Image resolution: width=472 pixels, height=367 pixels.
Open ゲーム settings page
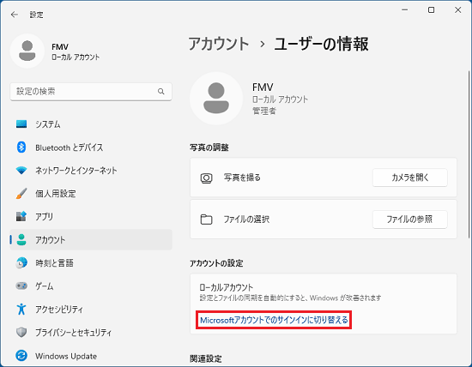pos(91,286)
